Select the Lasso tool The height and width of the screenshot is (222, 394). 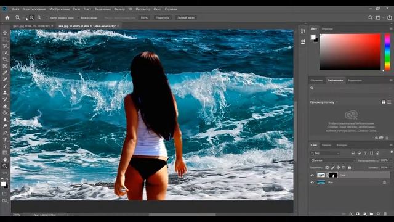[5, 46]
